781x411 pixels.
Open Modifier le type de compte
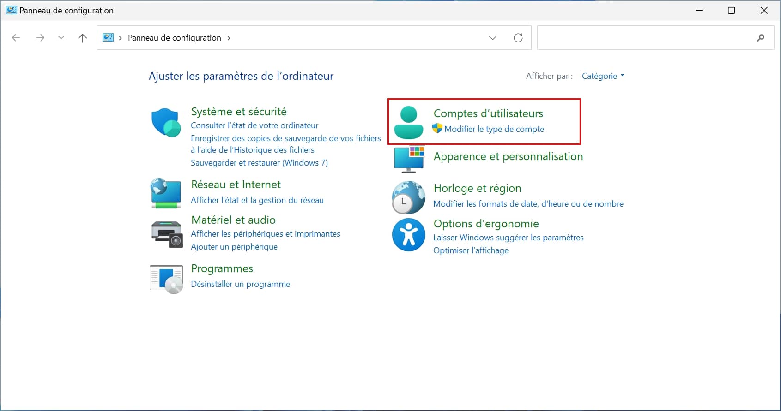[494, 129]
